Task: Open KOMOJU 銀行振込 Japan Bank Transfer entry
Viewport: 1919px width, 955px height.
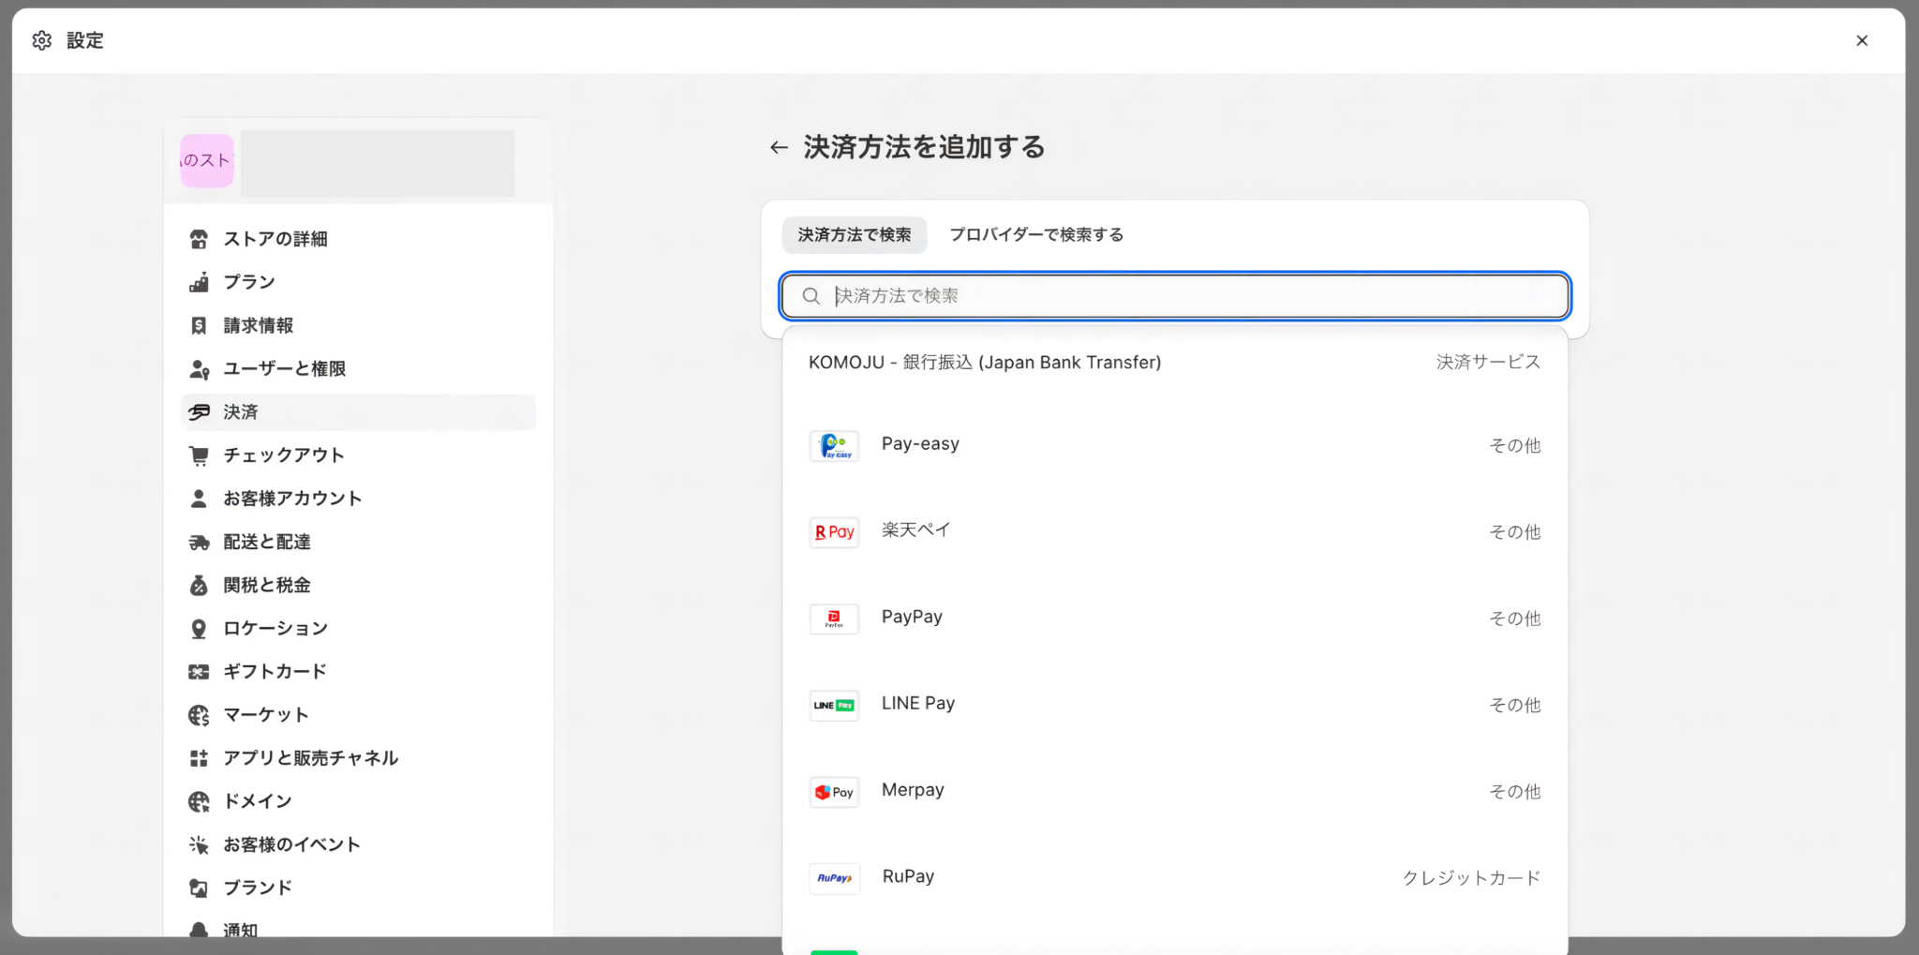Action: click(985, 362)
